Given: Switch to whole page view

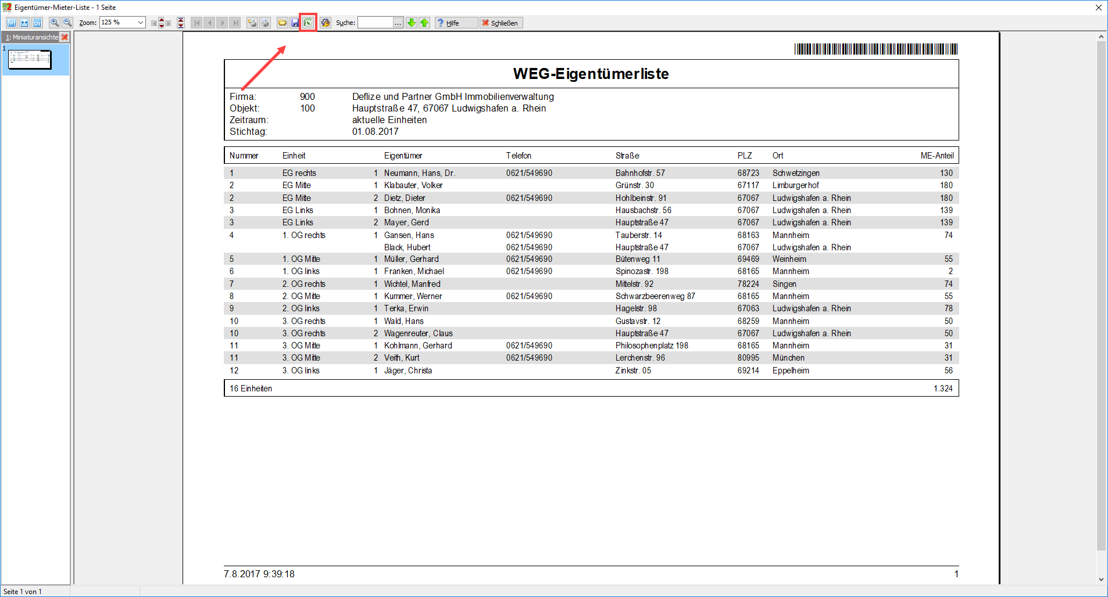Looking at the screenshot, I should click(x=12, y=23).
